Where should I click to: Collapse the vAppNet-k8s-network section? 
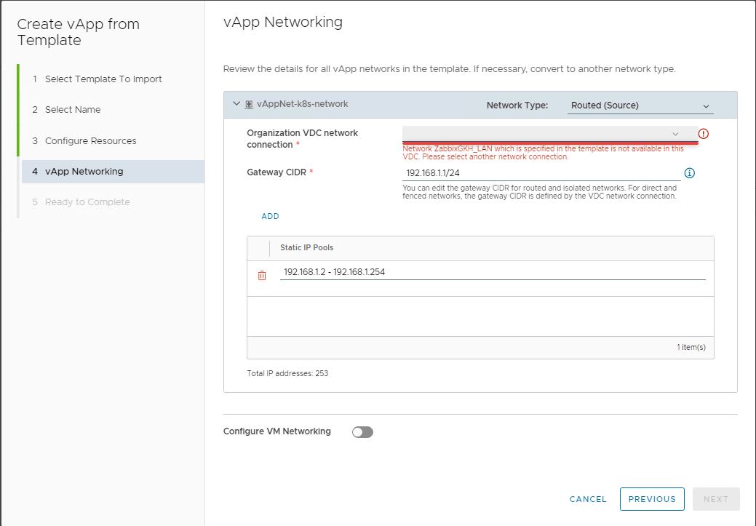coord(236,104)
